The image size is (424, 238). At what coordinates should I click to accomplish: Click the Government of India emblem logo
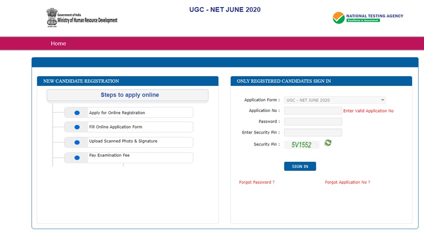52,18
